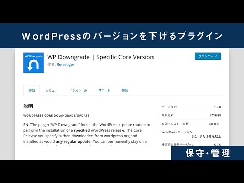Click the 説明 heading
Screen dimensions: 244x183
[x=28, y=106]
